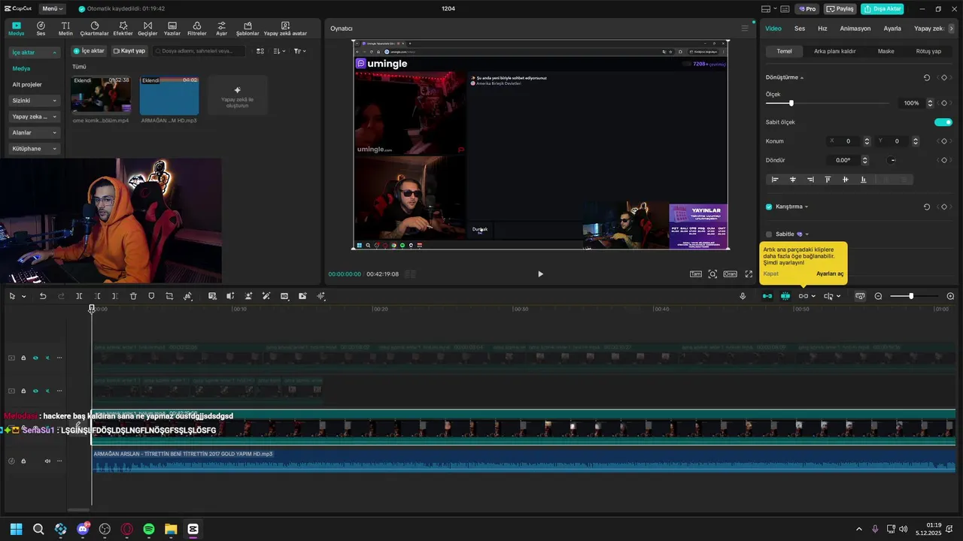The height and width of the screenshot is (541, 963).
Task: Adjust the timeline zoom slider handle
Action: click(911, 296)
